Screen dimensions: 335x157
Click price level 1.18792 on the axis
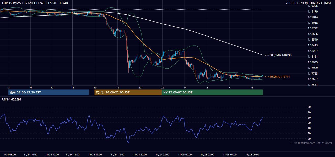[x=312, y=28]
